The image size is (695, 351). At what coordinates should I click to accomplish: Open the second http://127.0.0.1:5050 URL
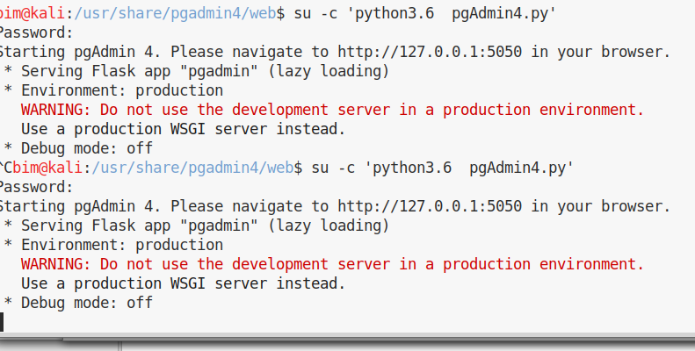(x=431, y=206)
